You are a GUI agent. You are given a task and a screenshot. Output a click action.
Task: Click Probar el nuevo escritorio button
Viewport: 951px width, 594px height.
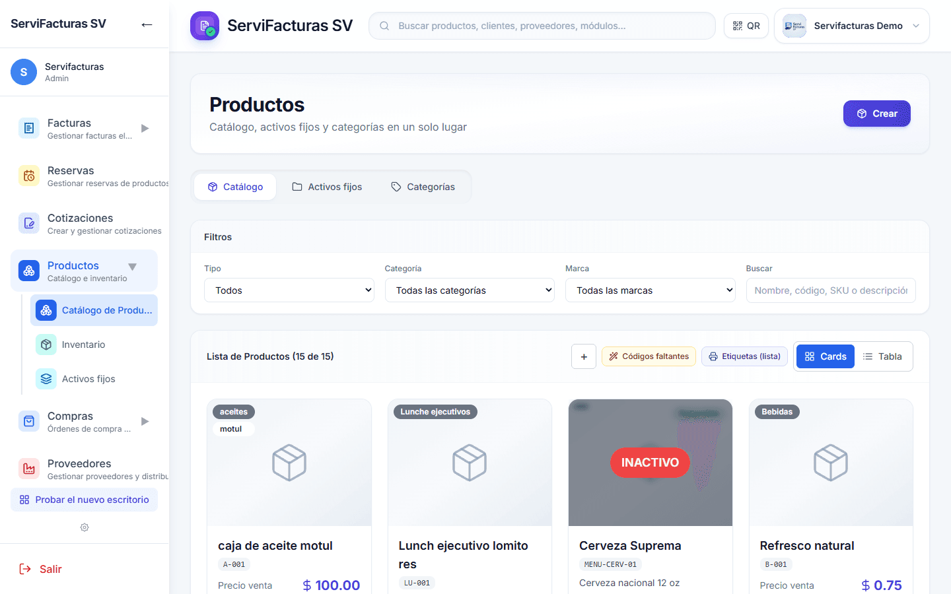84,500
